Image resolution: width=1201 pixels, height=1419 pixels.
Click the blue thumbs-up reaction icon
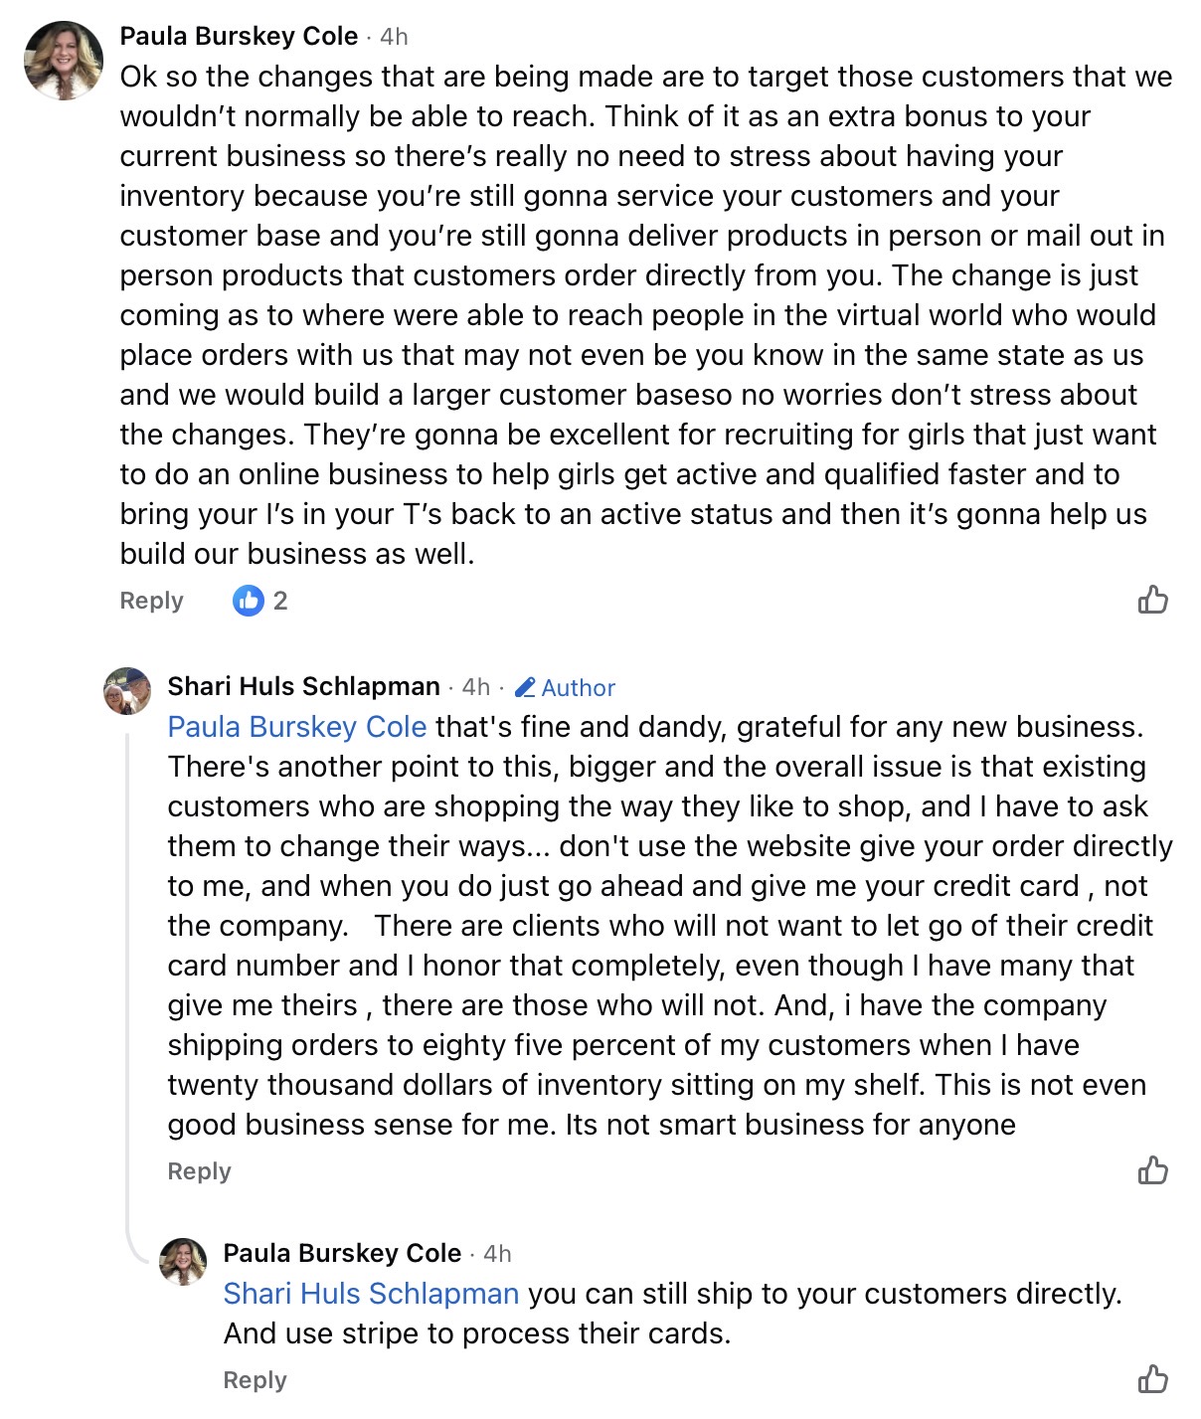pos(248,601)
